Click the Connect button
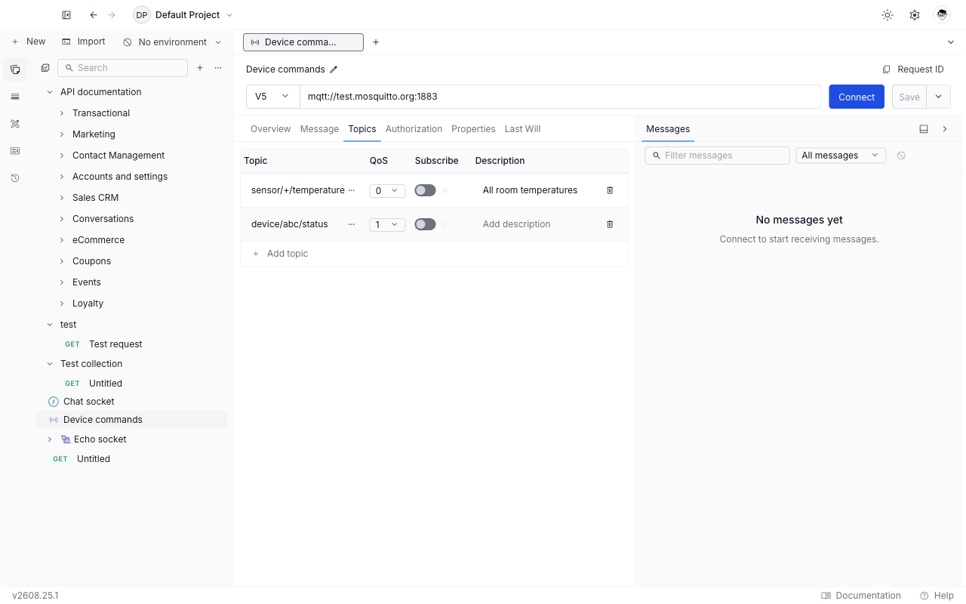Screen dimensions: 966x604 click(x=857, y=97)
